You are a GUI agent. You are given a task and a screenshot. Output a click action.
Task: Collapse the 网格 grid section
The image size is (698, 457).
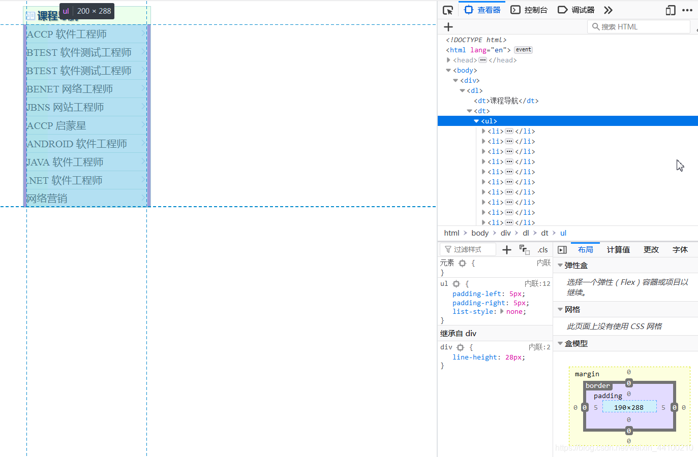coord(560,309)
